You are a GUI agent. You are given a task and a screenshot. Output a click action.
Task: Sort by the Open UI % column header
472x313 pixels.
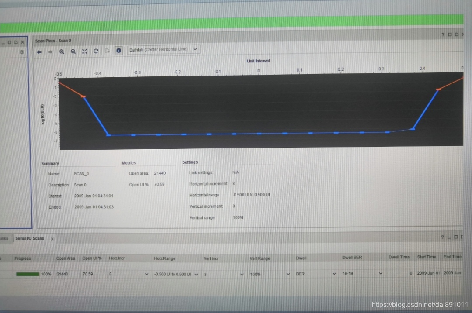point(92,258)
